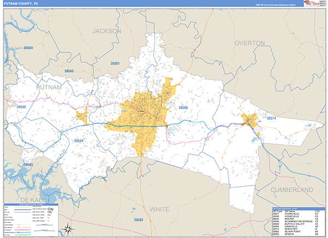The width and height of the screenshot is (328, 238).
Task: Click ZIP code label 38583 on map
Action: tap(138, 220)
